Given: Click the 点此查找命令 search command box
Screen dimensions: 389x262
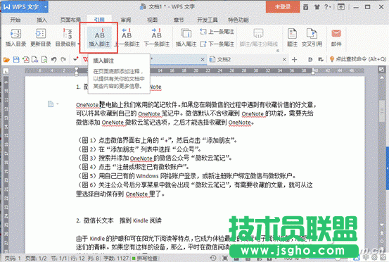Looking at the screenshot, I should coord(358,59).
